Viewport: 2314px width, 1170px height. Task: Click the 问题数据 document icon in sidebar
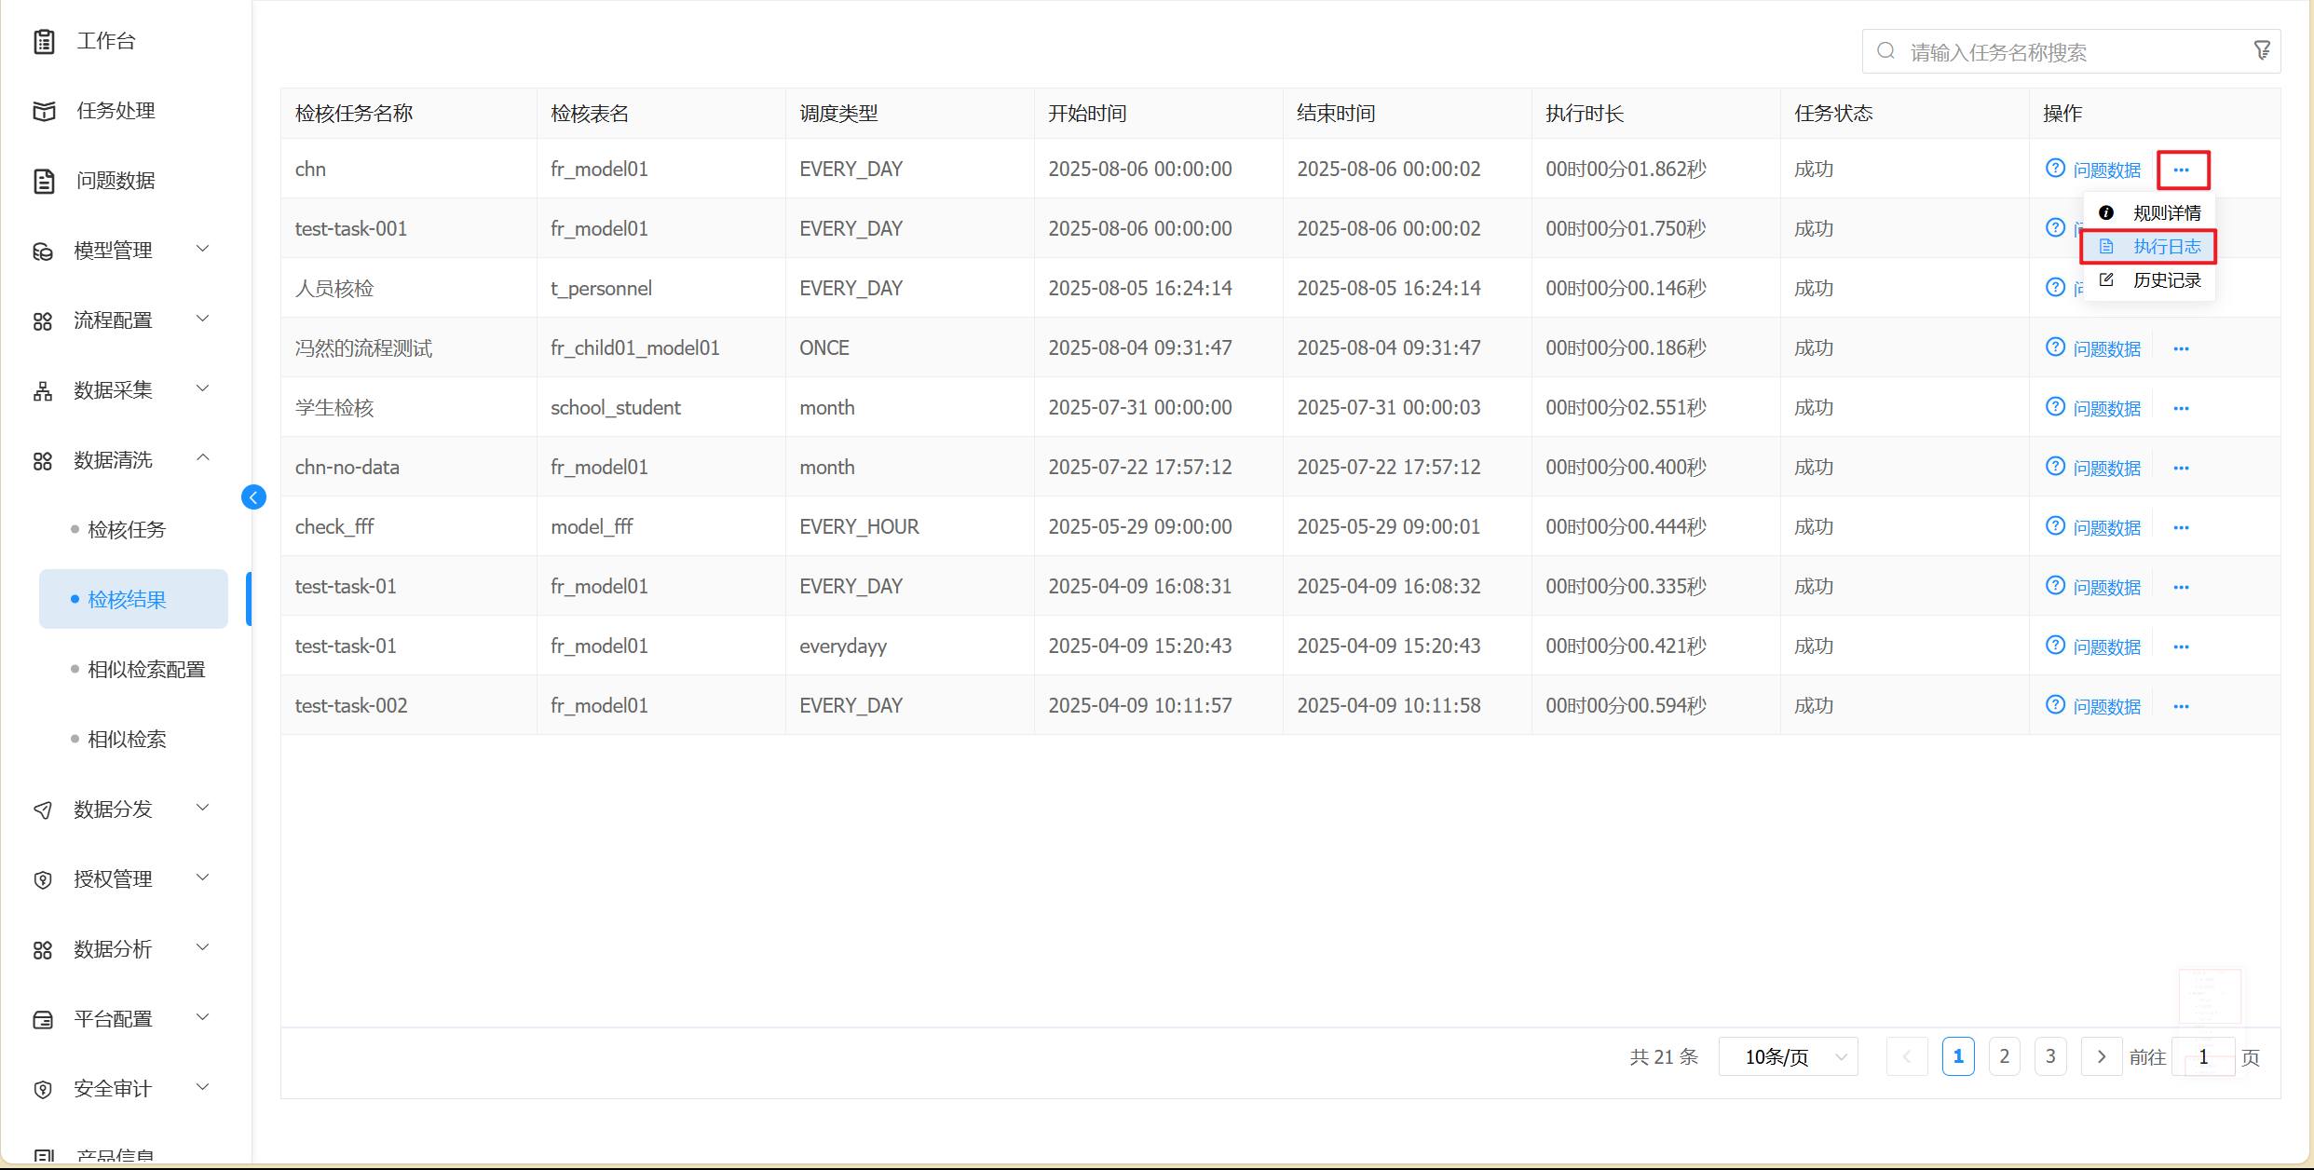[44, 181]
